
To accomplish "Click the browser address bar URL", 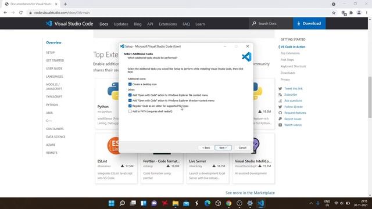I will [62, 13].
